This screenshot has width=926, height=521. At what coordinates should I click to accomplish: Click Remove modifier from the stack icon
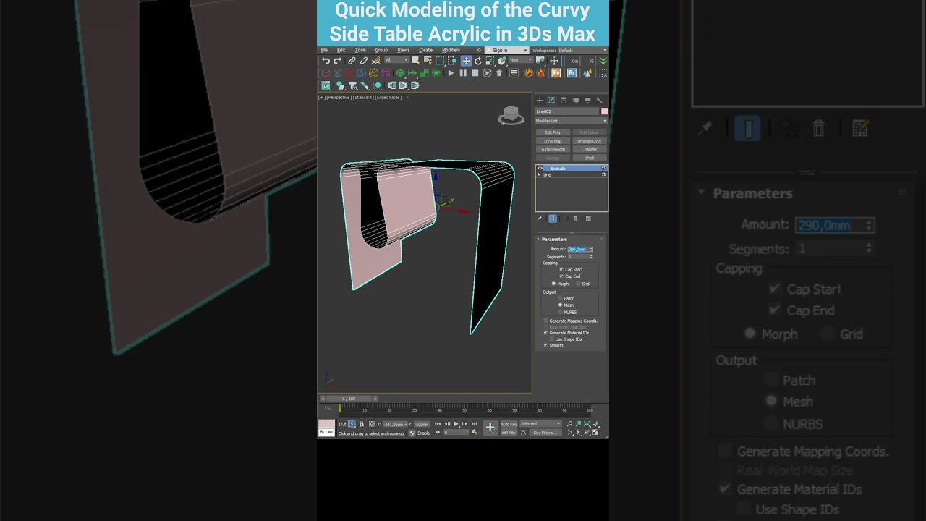pos(575,219)
